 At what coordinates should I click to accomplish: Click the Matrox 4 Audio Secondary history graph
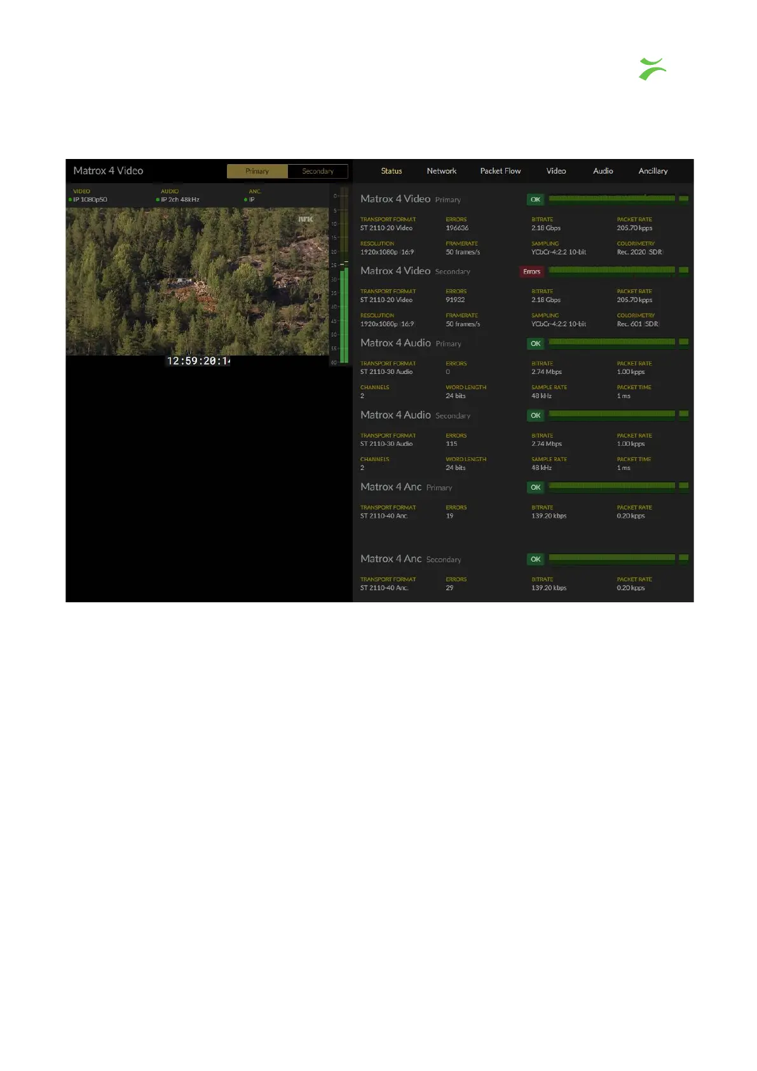click(x=618, y=414)
